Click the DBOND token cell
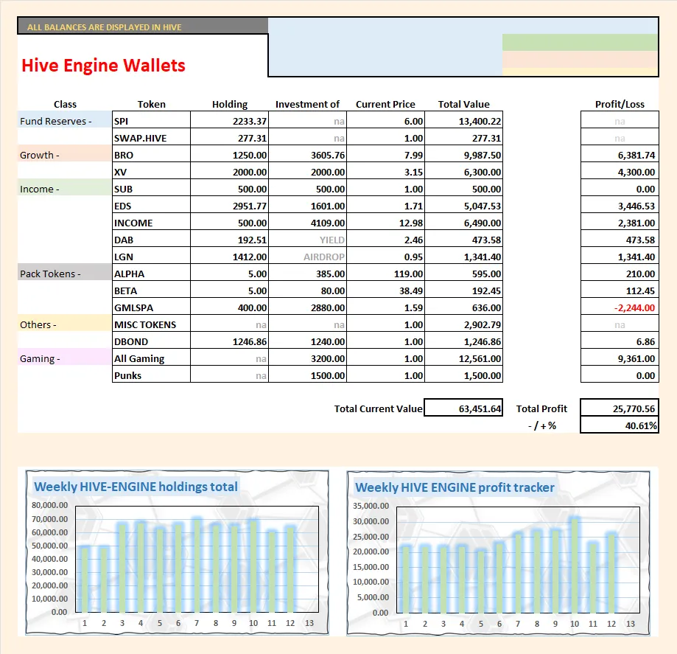Viewport: 677px width, 654px height. point(151,341)
